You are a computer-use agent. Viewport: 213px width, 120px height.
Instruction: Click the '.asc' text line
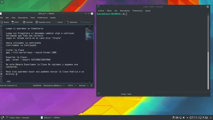pyautogui.click(x=8, y=81)
